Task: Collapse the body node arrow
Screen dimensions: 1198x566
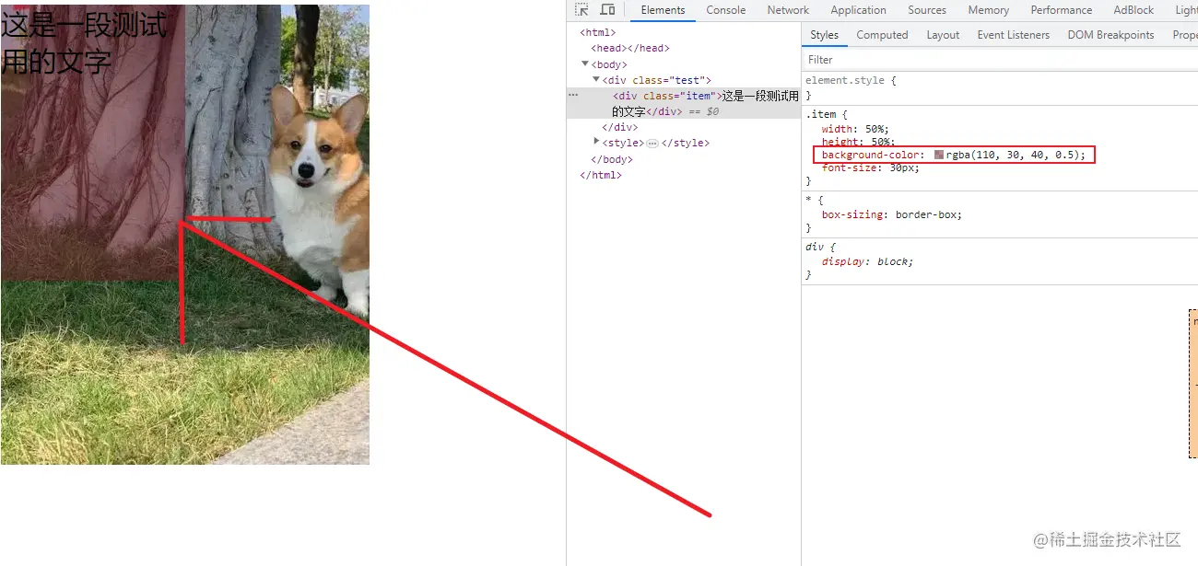Action: pyautogui.click(x=585, y=64)
